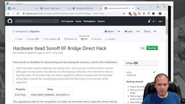Click the Search or jump to field

tap(37, 21)
